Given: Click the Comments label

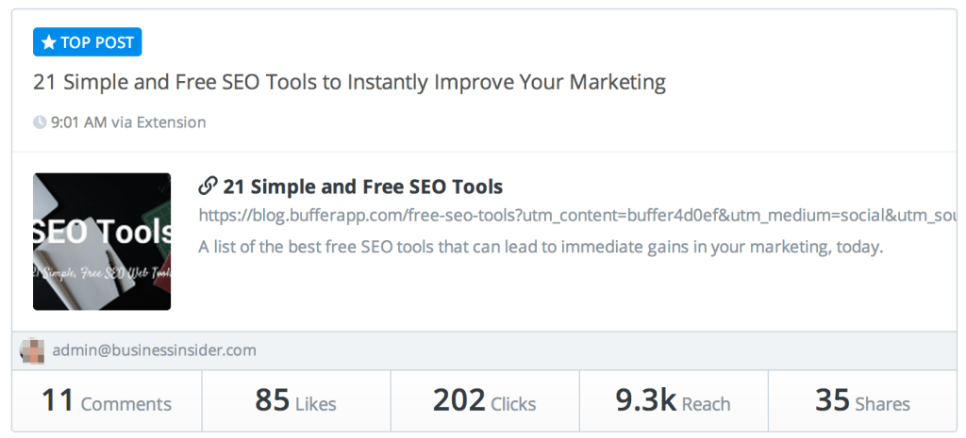Looking at the screenshot, I should coord(126,404).
